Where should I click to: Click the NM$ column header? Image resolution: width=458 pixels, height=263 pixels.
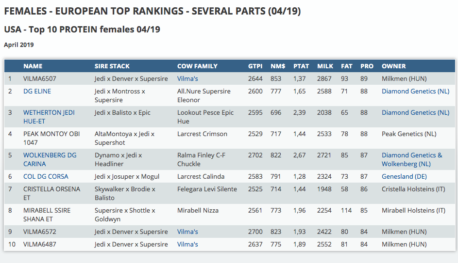coord(278,66)
